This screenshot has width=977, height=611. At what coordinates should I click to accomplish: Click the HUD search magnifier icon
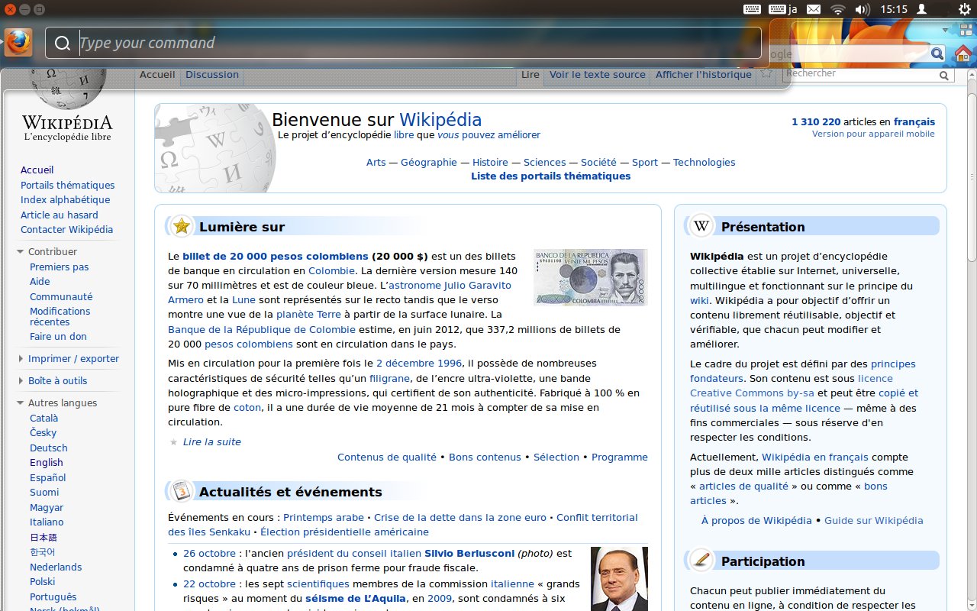pos(63,44)
